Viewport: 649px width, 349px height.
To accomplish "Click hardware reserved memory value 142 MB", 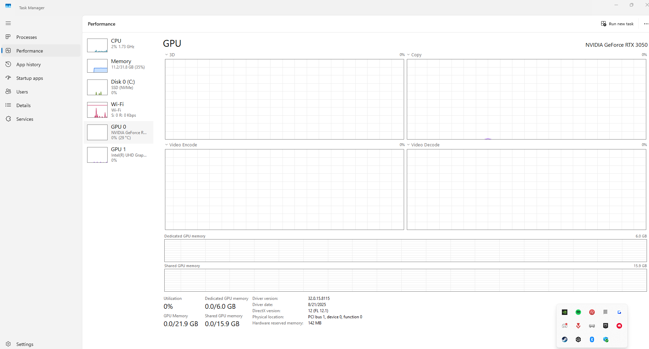I will pyautogui.click(x=315, y=323).
